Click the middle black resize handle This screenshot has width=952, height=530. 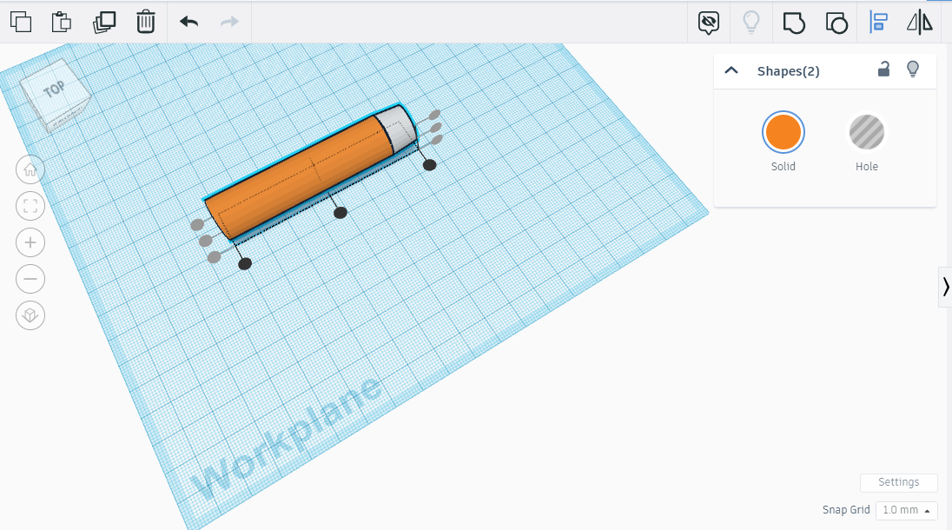(340, 213)
